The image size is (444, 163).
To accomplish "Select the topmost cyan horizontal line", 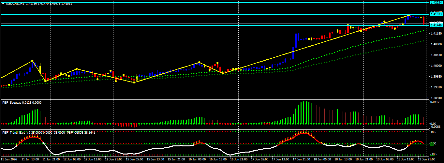I will [215, 2].
